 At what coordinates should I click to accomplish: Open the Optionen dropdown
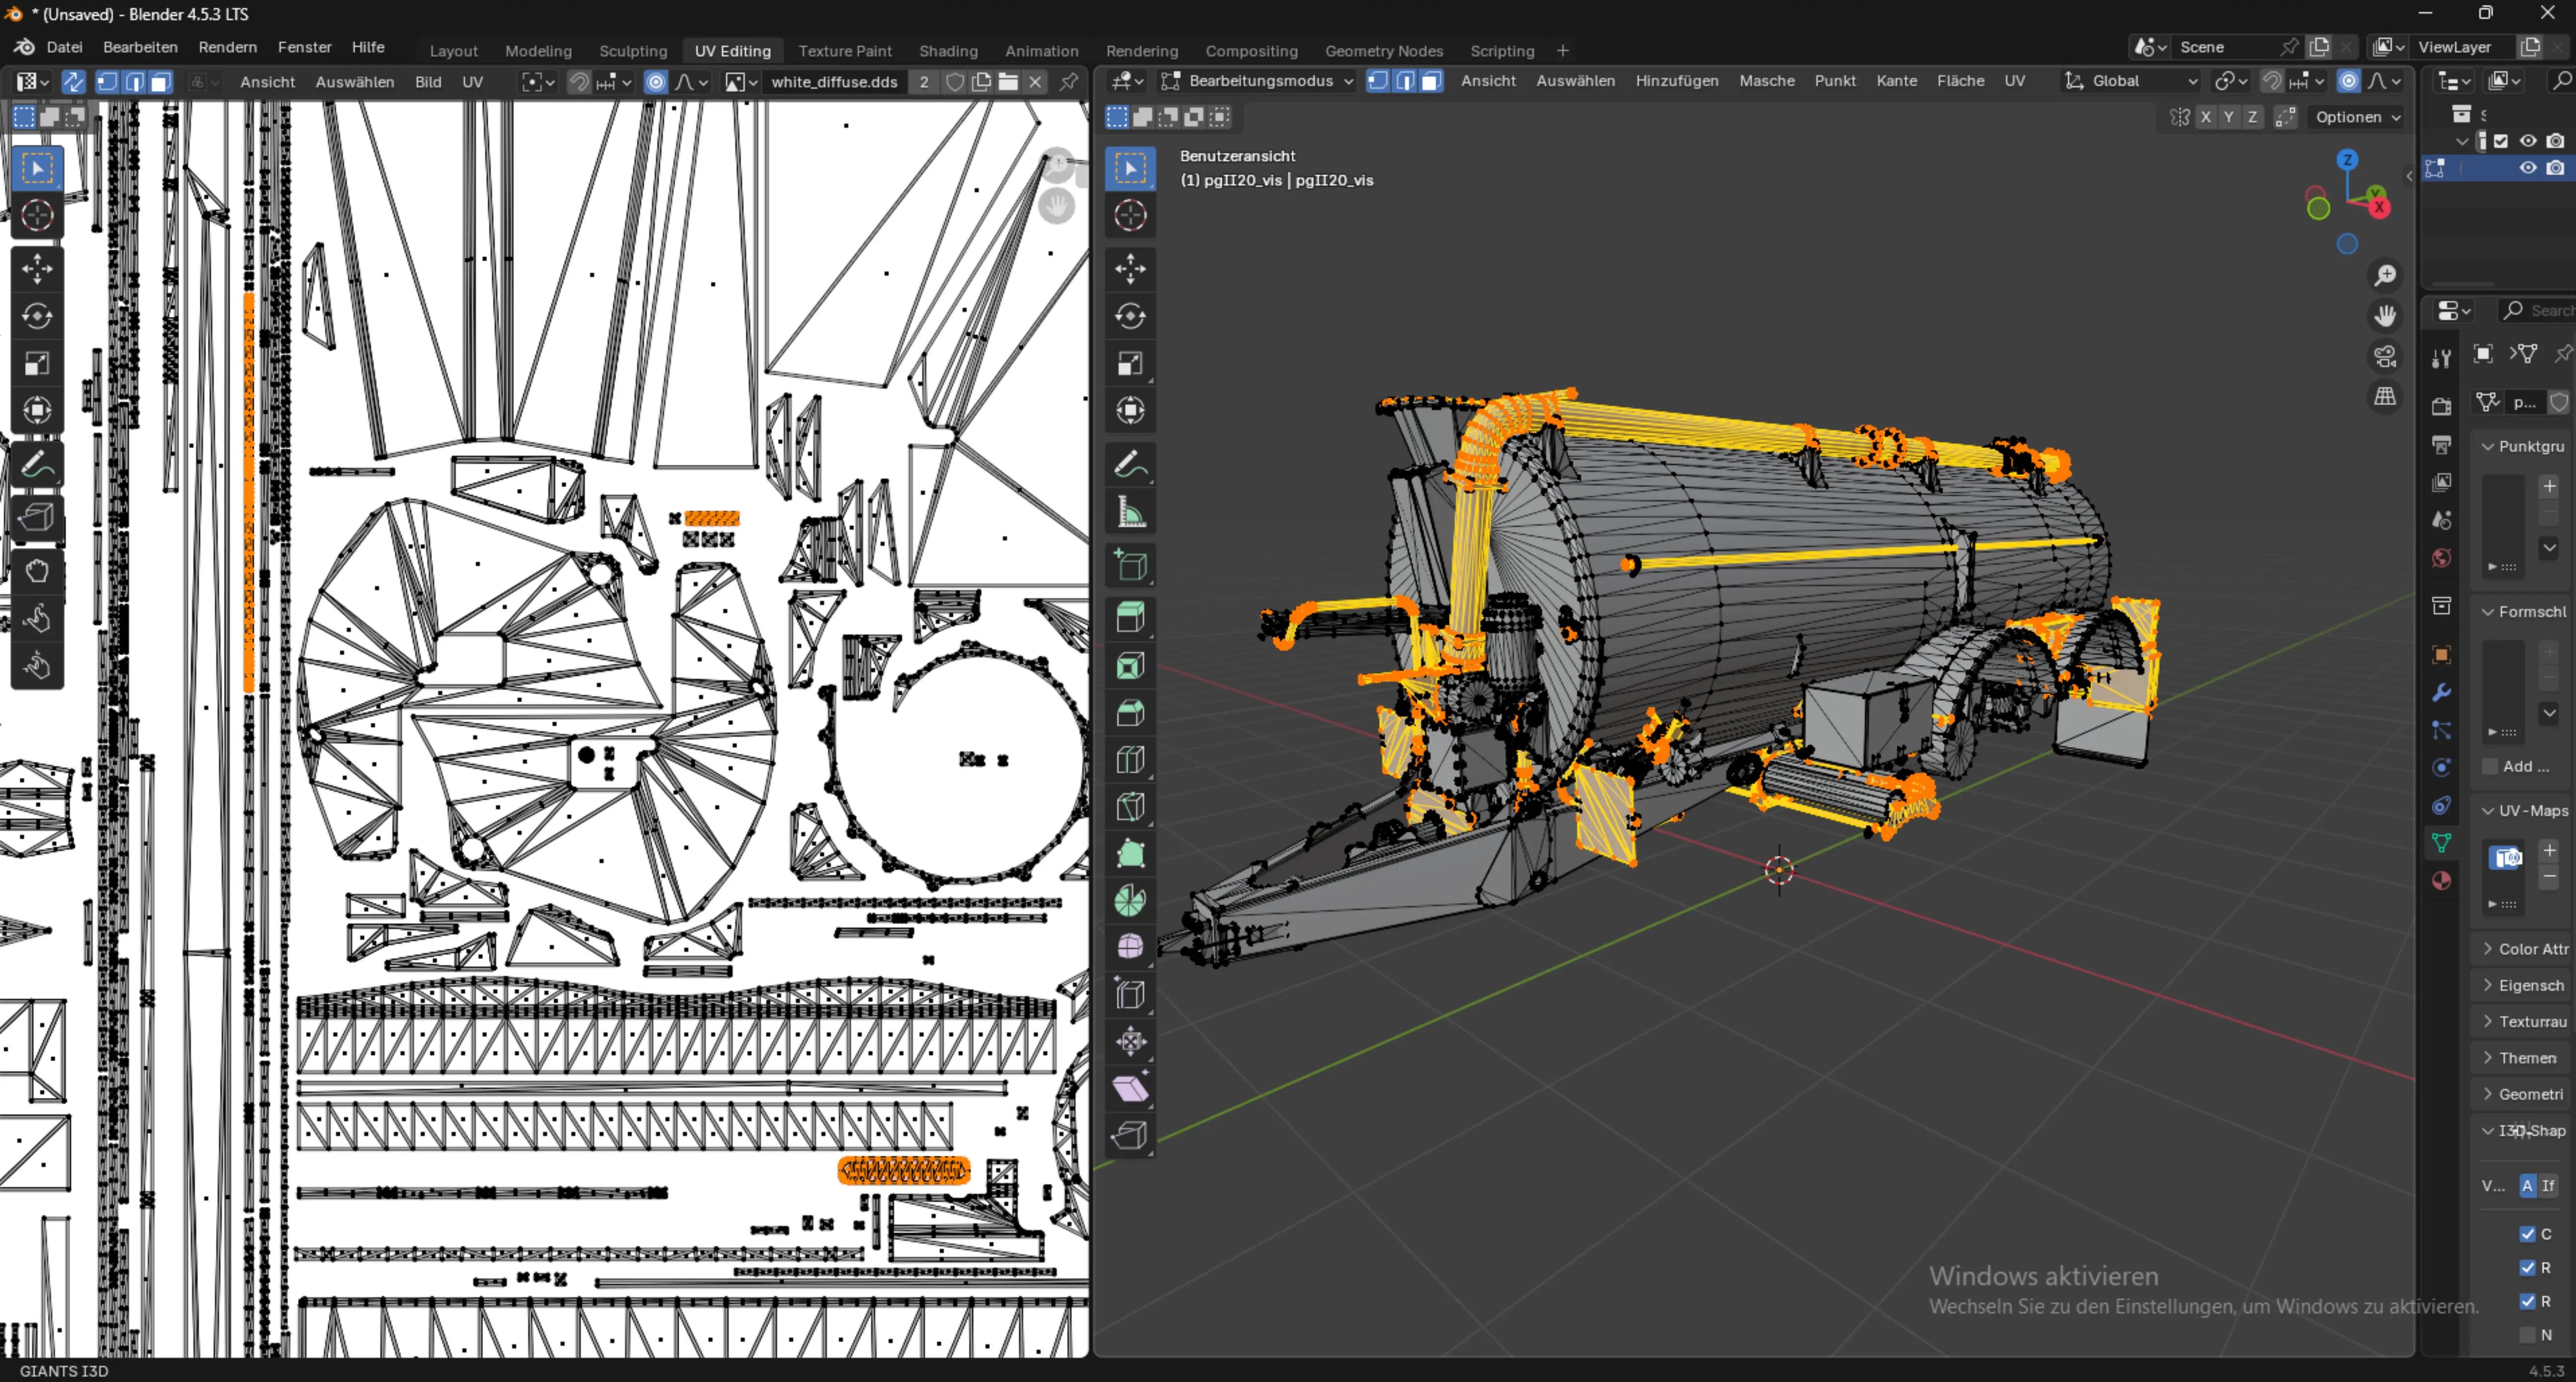coord(2357,117)
